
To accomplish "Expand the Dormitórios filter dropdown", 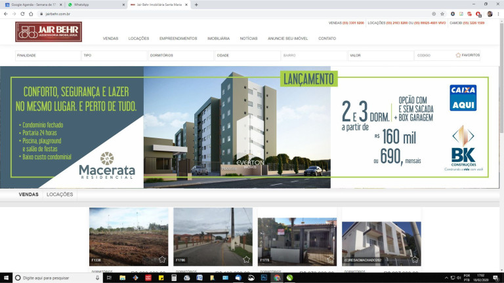I will tap(181, 56).
